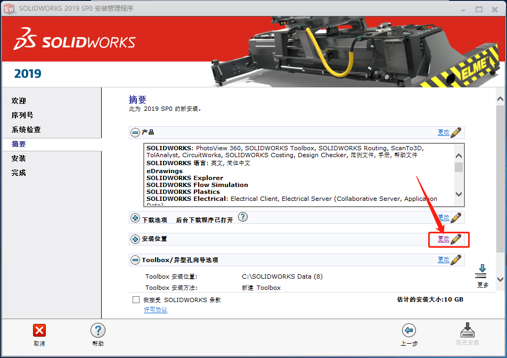
Task: Click the help bubble next to 下载选项
Action: pyautogui.click(x=243, y=217)
